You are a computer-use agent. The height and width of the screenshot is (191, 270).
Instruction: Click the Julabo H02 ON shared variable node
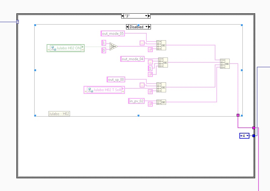(65, 48)
